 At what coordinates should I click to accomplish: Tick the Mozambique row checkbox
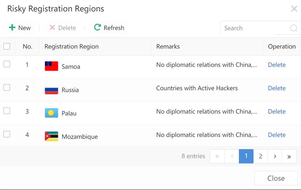coord(7,134)
